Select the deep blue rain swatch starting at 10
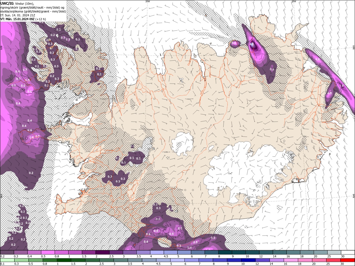355x266 pixels. [x=248, y=260]
